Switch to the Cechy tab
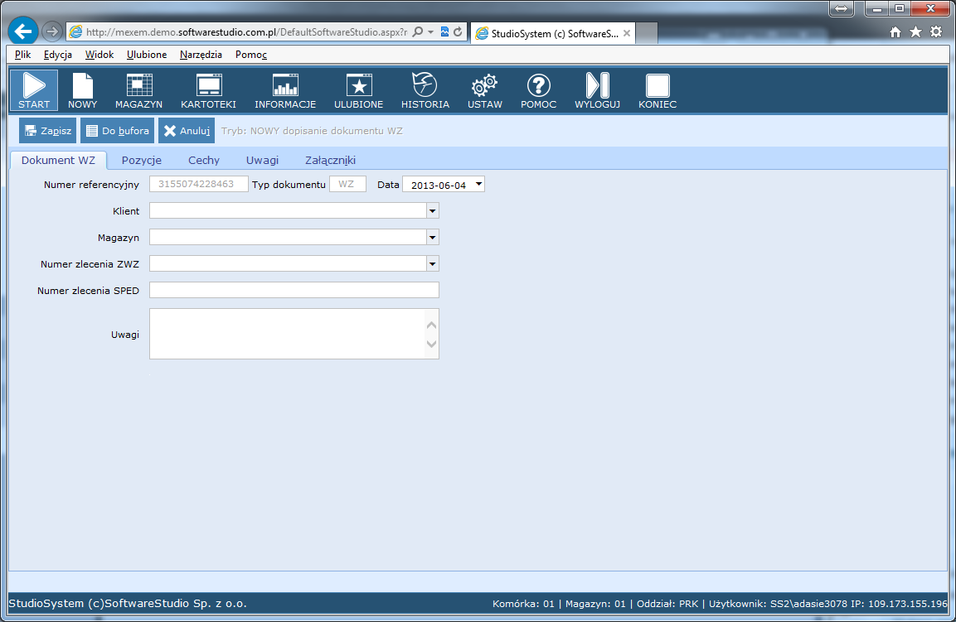956x622 pixels. tap(204, 160)
